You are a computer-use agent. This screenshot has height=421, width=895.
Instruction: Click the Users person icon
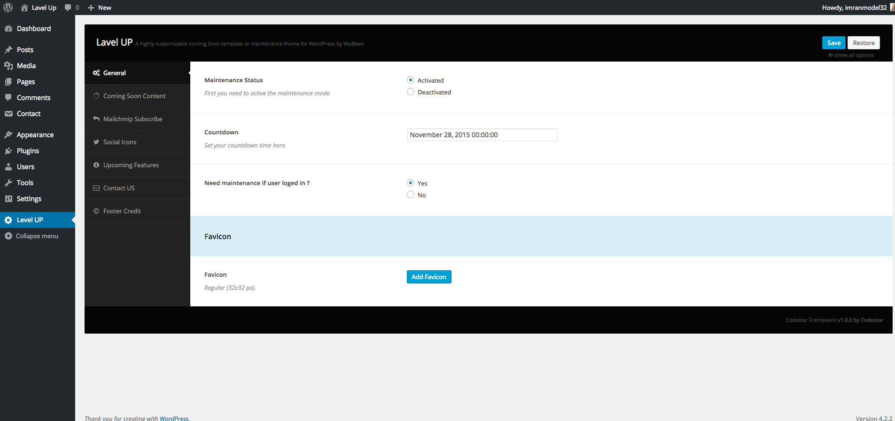point(8,167)
